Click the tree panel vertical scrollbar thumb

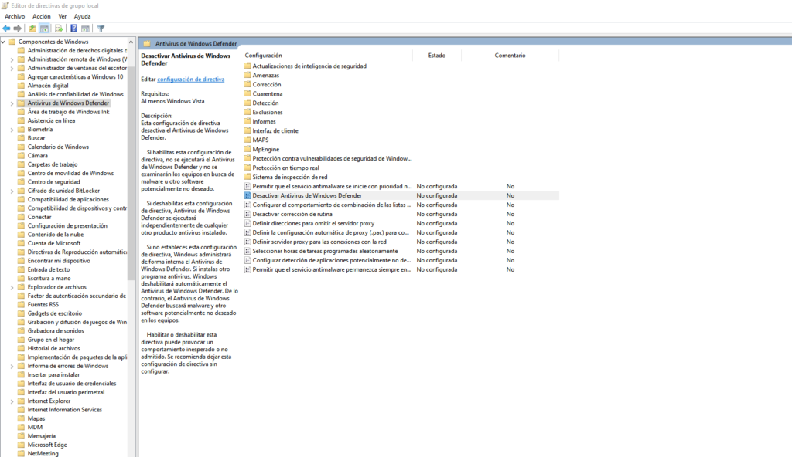pos(131,171)
